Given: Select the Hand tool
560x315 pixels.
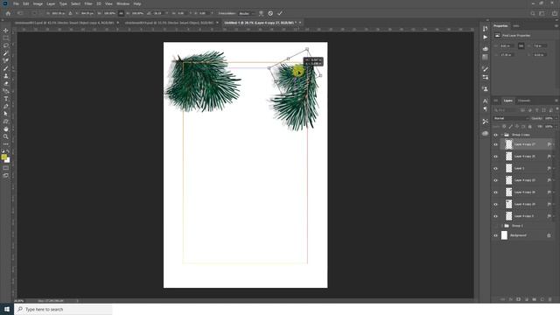Looking at the screenshot, I should 6,129.
